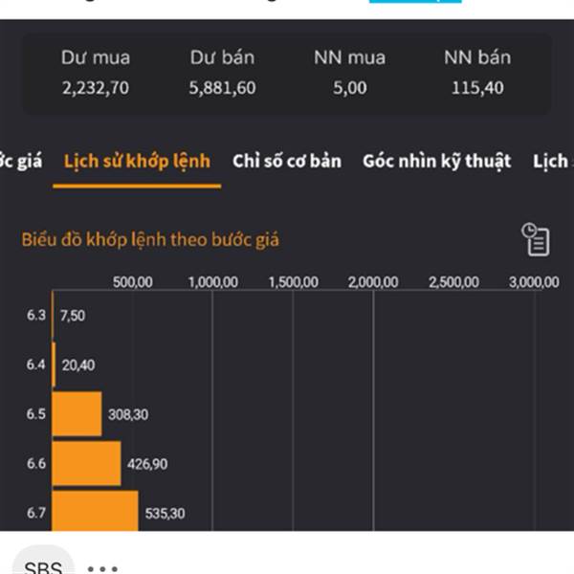This screenshot has height=574, width=574.
Task: Open the Chỉ số cơ bản tab
Action: click(x=286, y=161)
